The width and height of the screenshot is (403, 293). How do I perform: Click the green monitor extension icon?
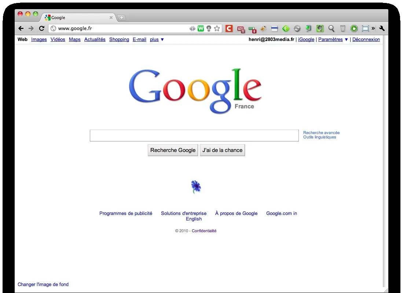308,29
